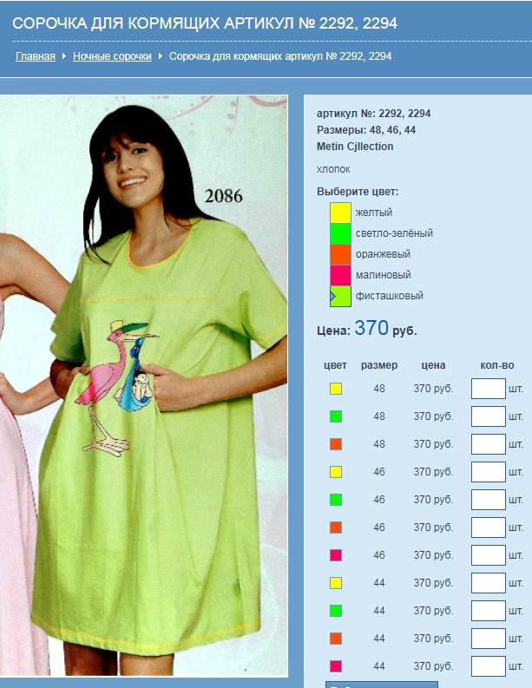Click the желтый color label

(x=374, y=213)
